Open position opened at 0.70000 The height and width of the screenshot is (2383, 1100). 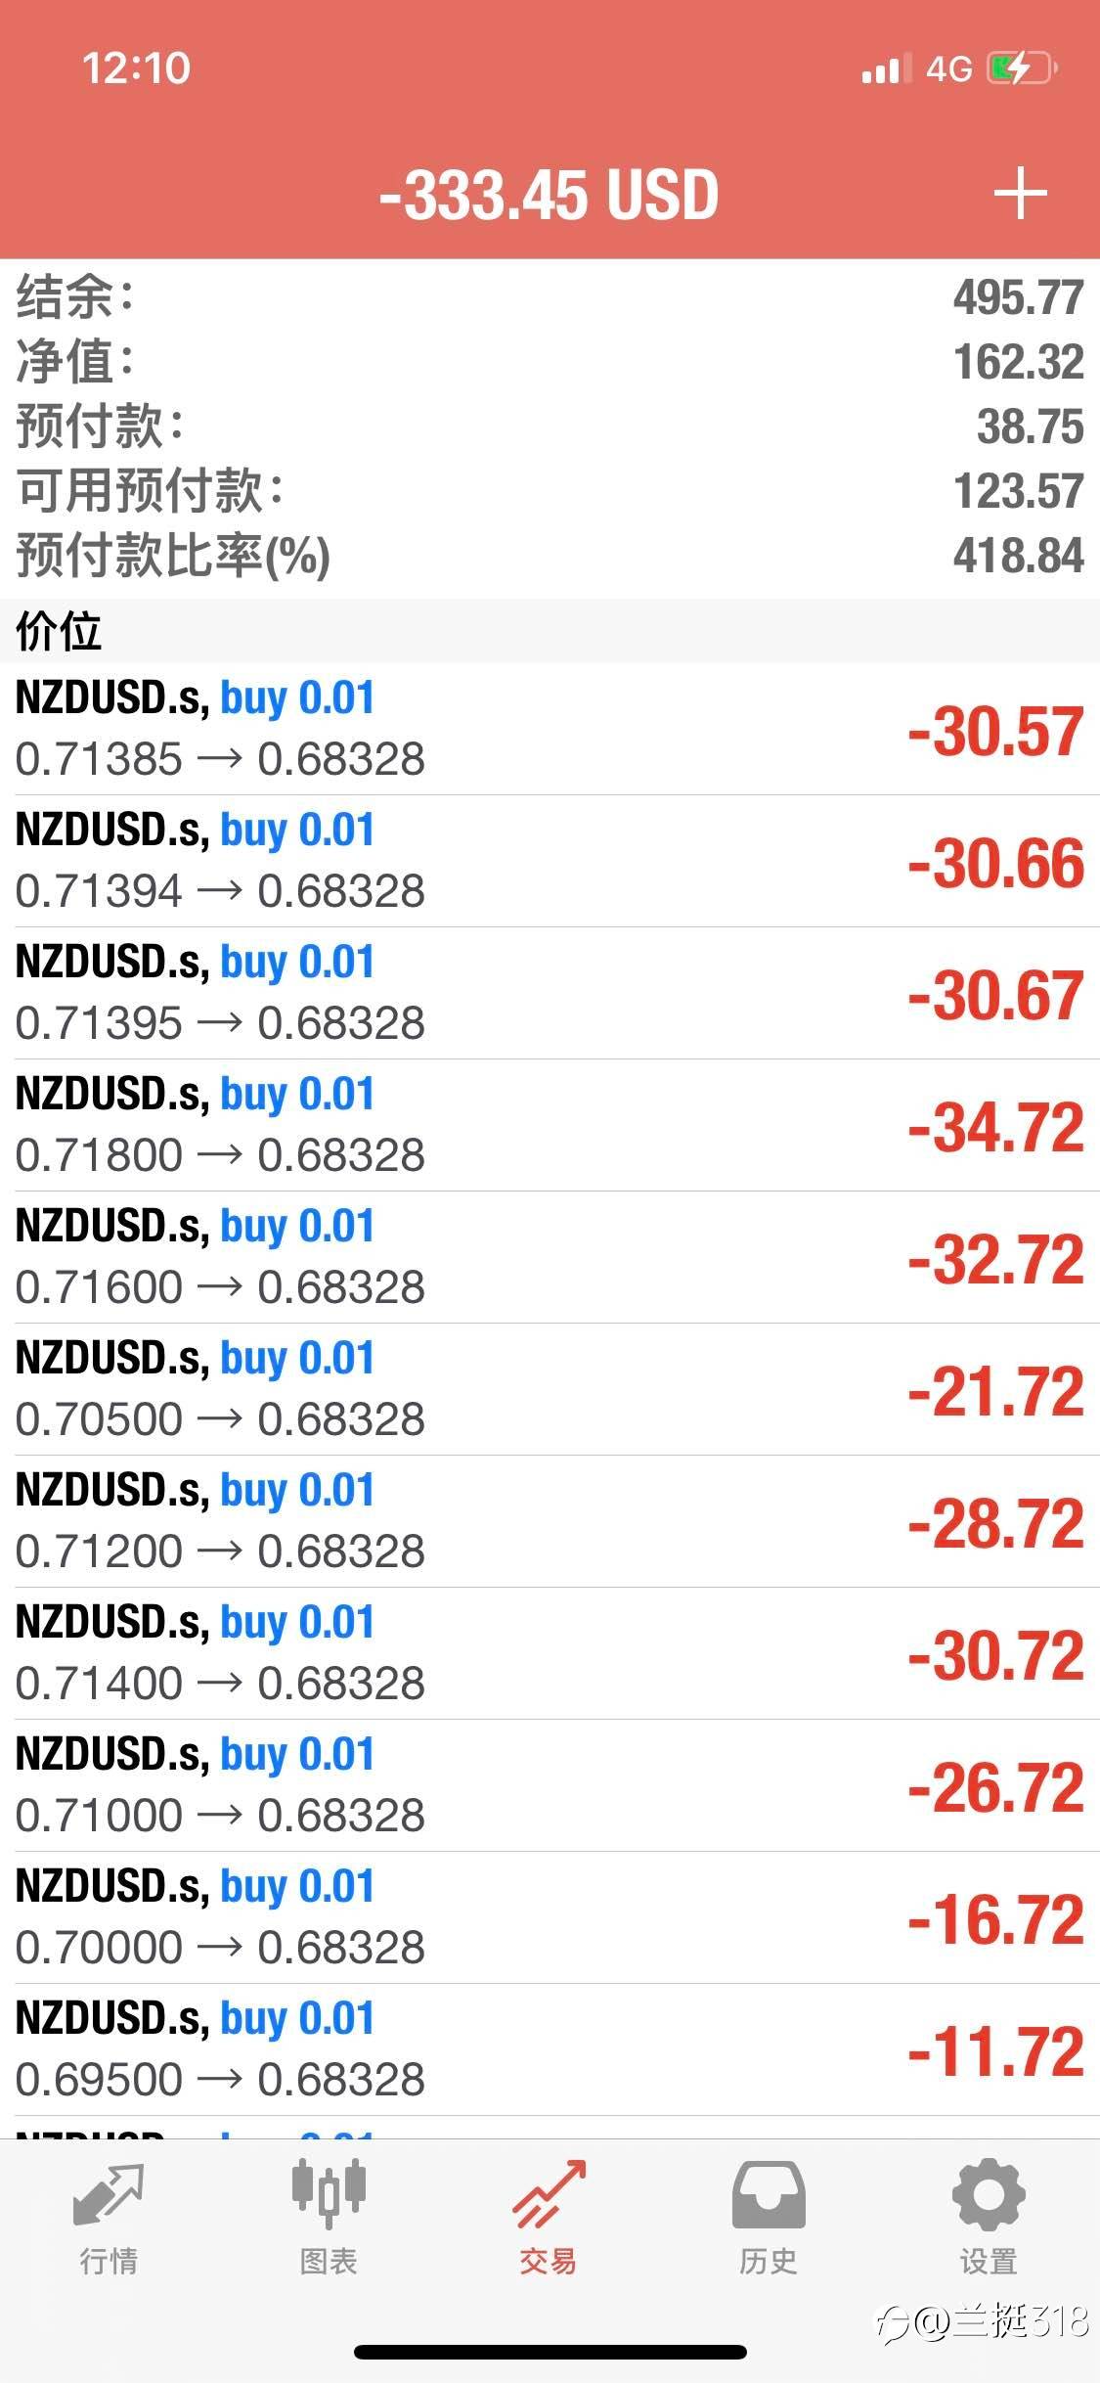click(550, 1917)
